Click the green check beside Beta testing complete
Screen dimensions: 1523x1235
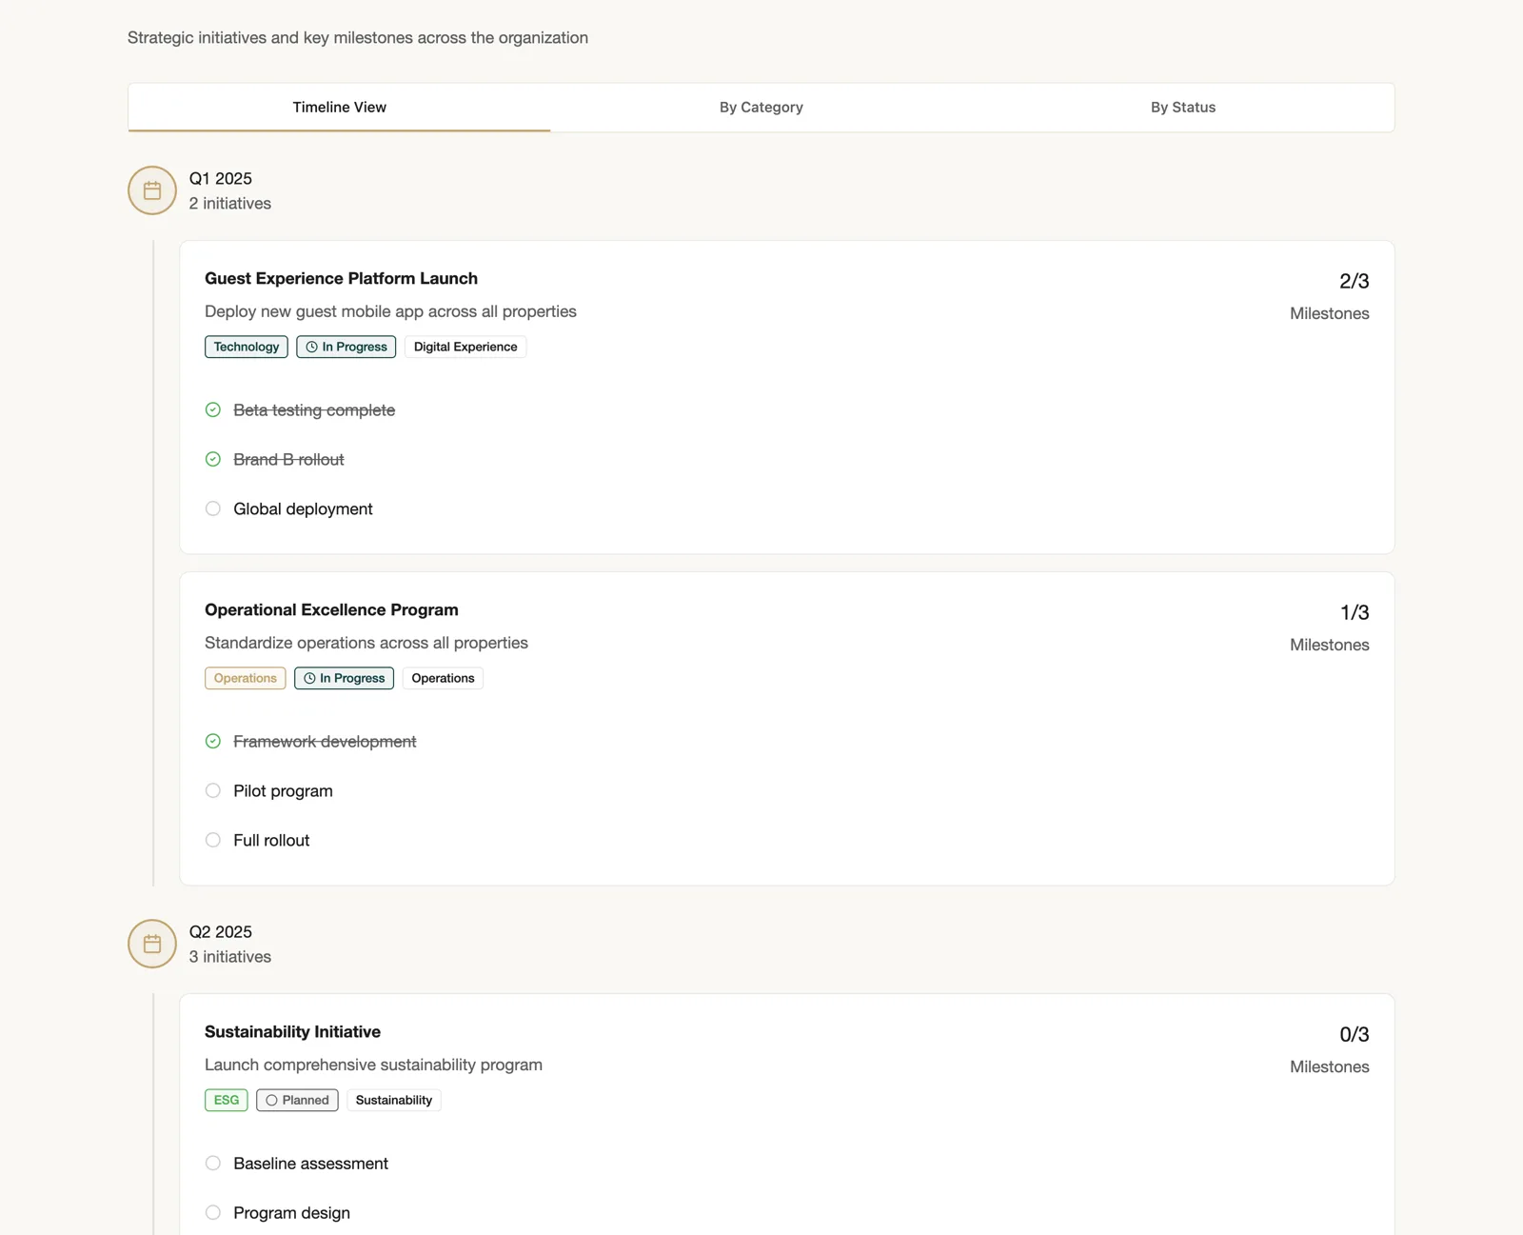[x=213, y=409]
